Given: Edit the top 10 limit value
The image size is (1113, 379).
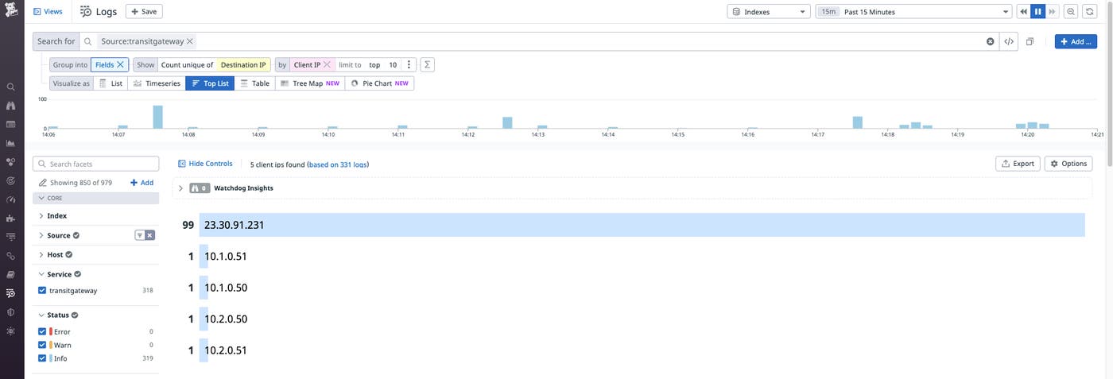Looking at the screenshot, I should click(x=393, y=65).
